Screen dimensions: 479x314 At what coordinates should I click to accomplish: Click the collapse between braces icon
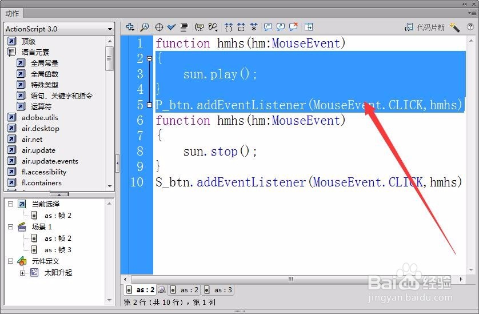pyautogui.click(x=229, y=27)
